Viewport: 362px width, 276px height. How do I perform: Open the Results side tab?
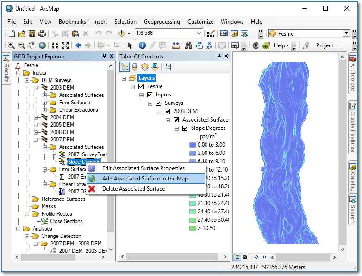[x=6, y=69]
